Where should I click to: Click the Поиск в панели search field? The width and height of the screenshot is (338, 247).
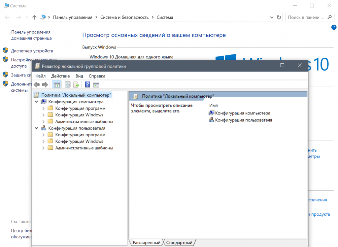point(306,17)
